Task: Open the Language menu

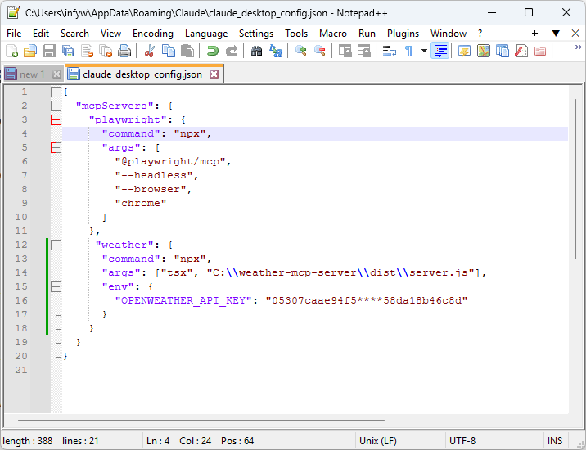Action: (206, 34)
